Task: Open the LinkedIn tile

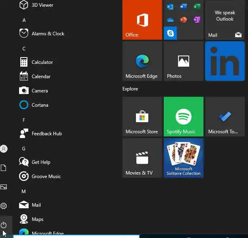Action: (225, 61)
